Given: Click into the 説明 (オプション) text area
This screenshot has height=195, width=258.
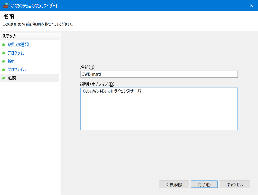Looking at the screenshot, I should pyautogui.click(x=159, y=109).
